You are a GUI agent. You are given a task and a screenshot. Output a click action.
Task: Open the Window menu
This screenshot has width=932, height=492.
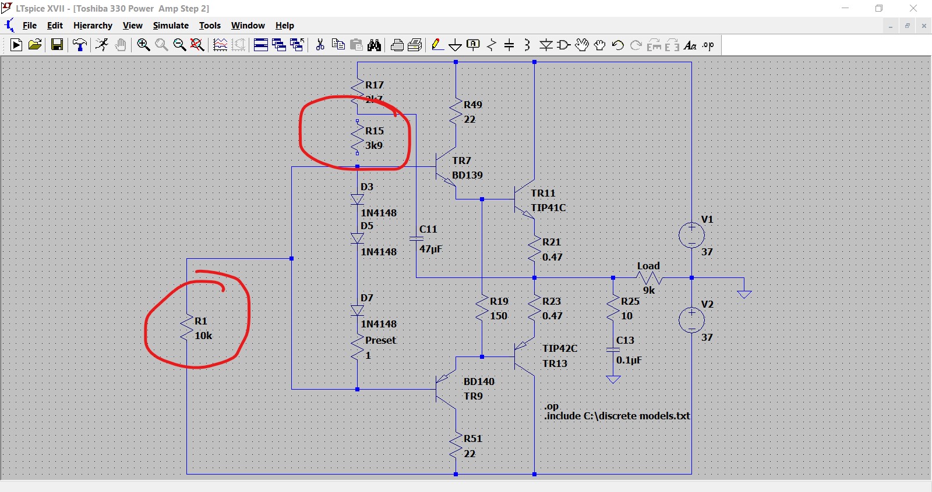pos(248,26)
